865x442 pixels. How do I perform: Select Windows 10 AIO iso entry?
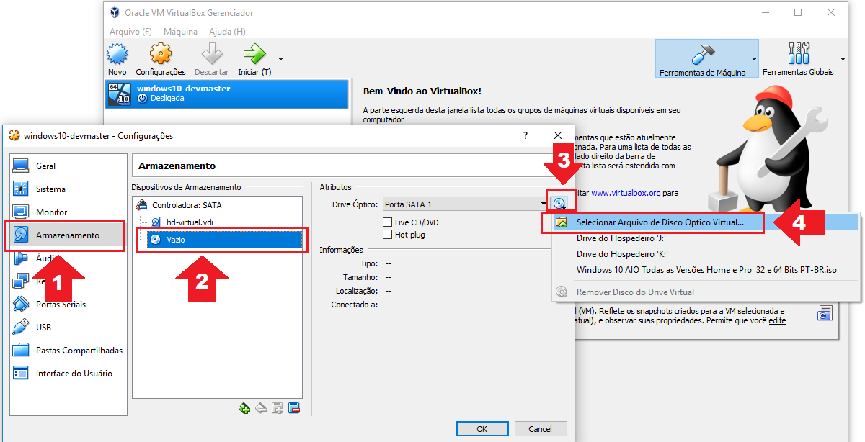706,271
